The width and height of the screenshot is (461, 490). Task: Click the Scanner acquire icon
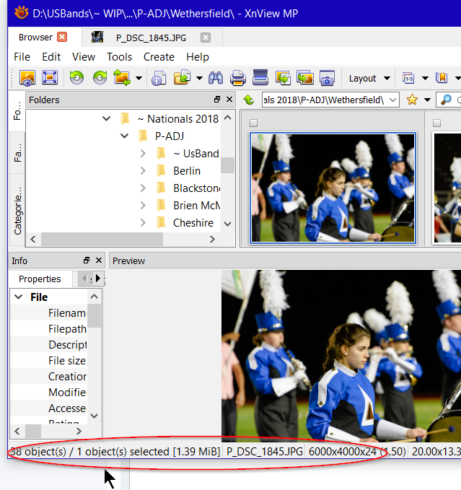tap(260, 77)
